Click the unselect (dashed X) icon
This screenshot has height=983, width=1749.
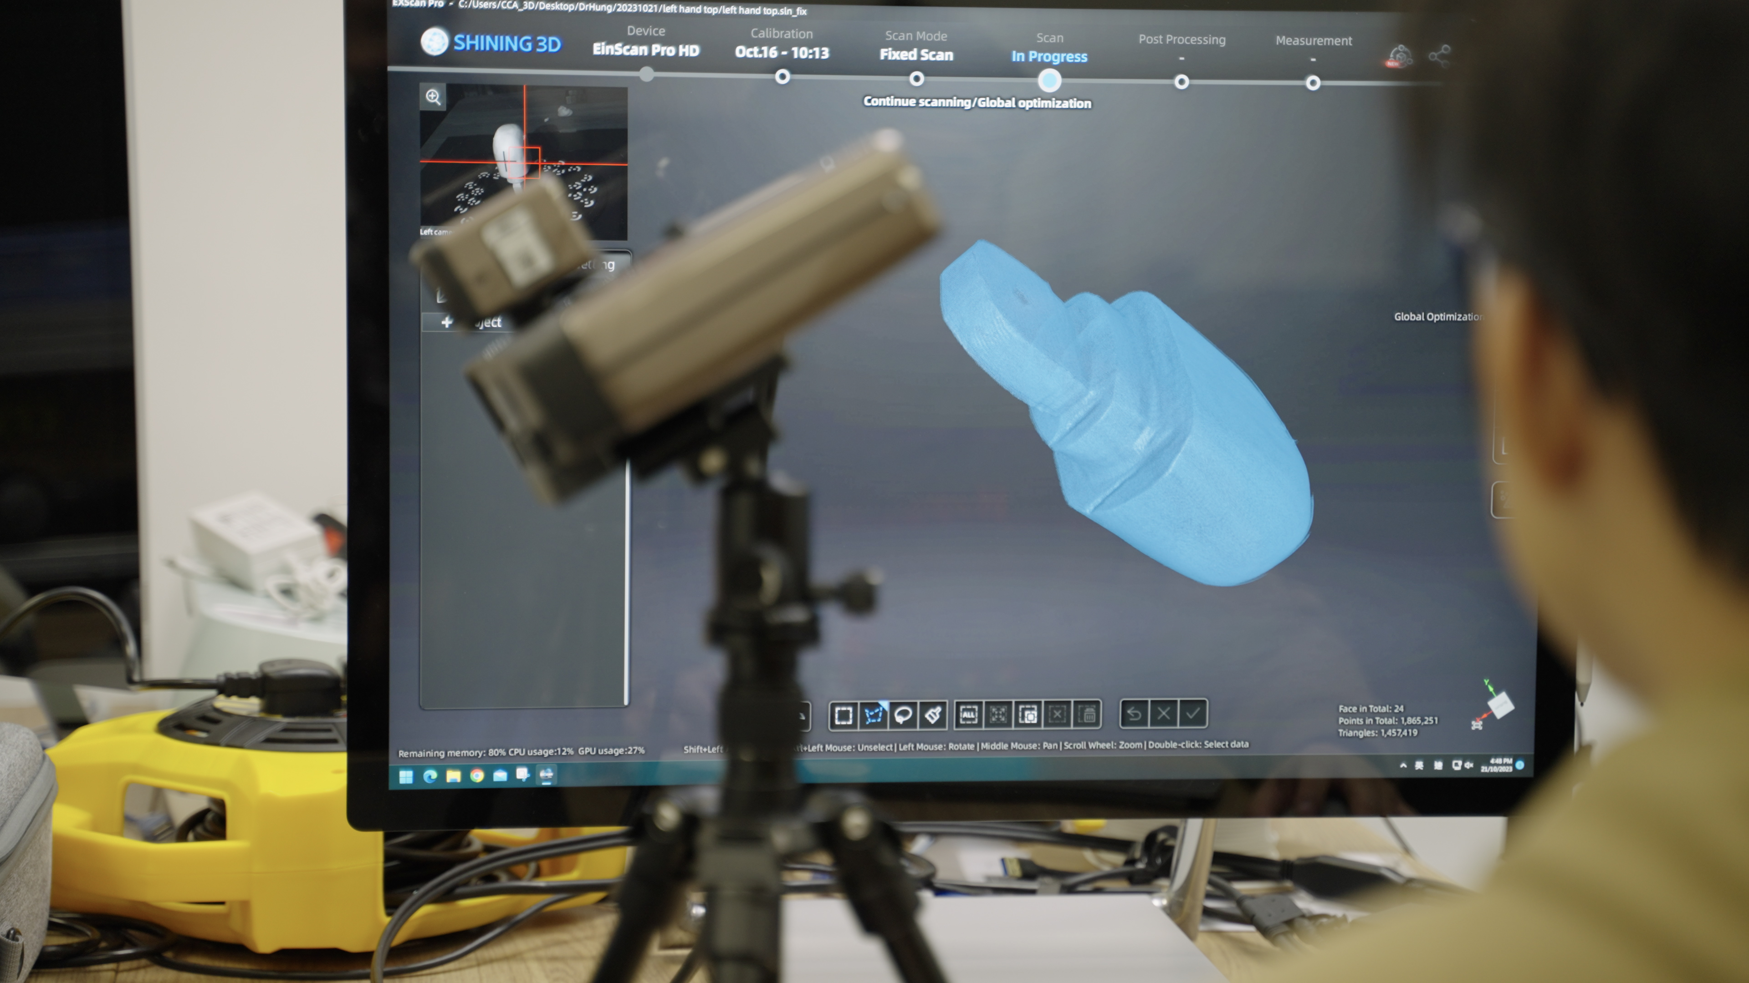[x=1057, y=714]
